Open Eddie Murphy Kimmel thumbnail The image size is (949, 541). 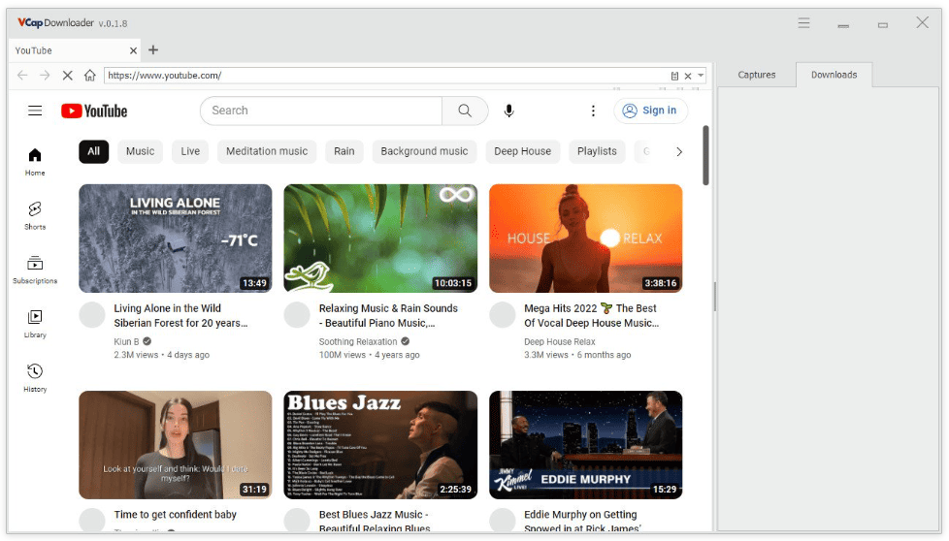(x=586, y=445)
